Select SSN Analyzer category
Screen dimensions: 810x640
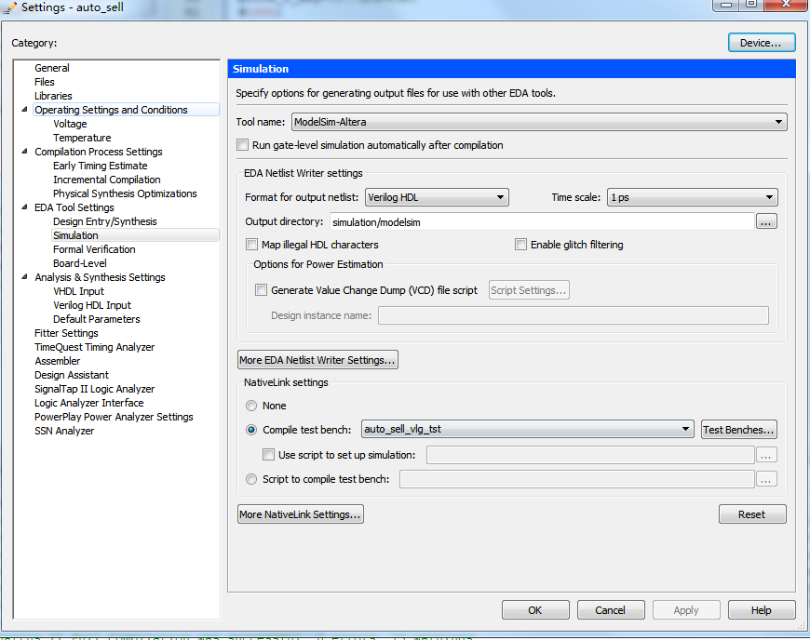[x=64, y=430]
